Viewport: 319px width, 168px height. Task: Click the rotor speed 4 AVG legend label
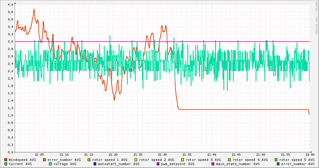[250, 160]
